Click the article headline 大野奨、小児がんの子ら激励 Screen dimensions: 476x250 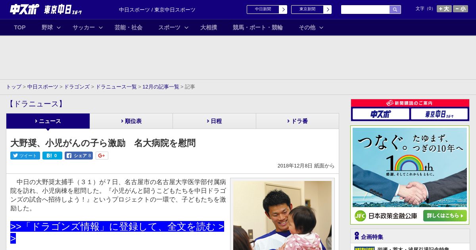tap(103, 143)
